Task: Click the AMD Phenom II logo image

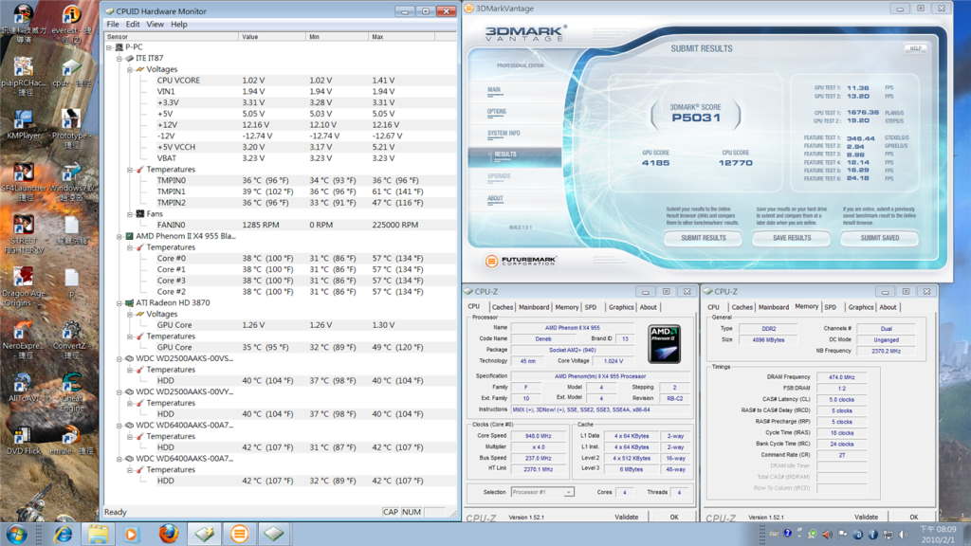Action: [664, 343]
